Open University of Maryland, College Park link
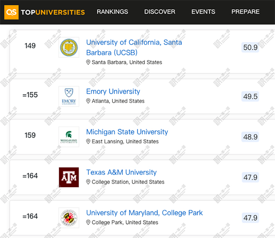This screenshot has width=275, height=238. tap(145, 213)
